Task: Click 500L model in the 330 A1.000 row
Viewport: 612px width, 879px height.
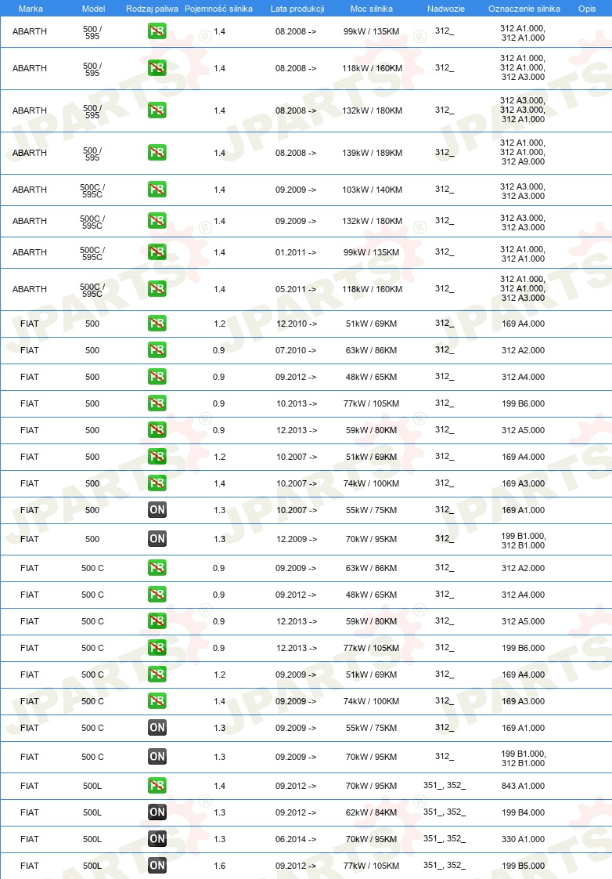Action: tap(92, 839)
